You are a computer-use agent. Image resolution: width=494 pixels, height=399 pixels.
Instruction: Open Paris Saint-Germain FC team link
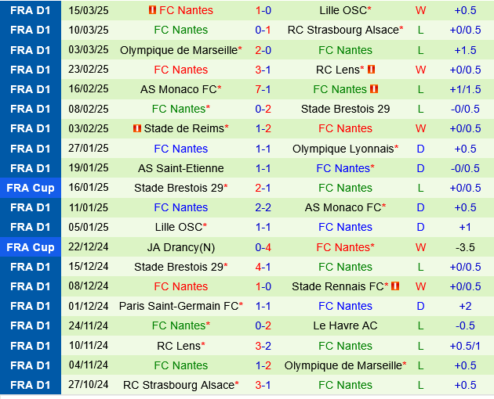pyautogui.click(x=177, y=306)
